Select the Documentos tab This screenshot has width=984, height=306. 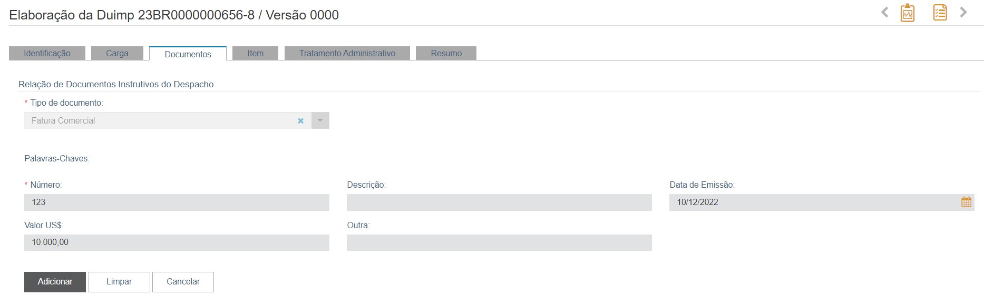click(x=188, y=54)
